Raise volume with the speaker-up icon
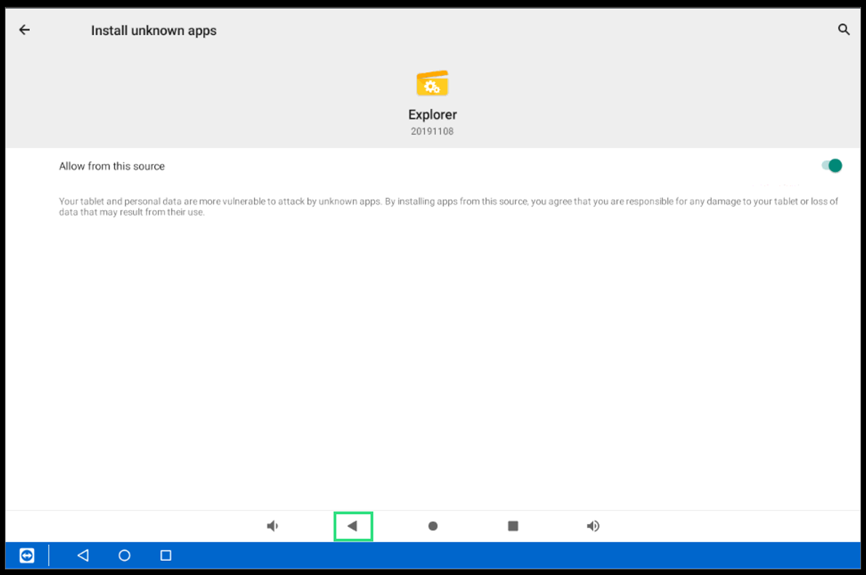866x575 pixels. tap(592, 526)
